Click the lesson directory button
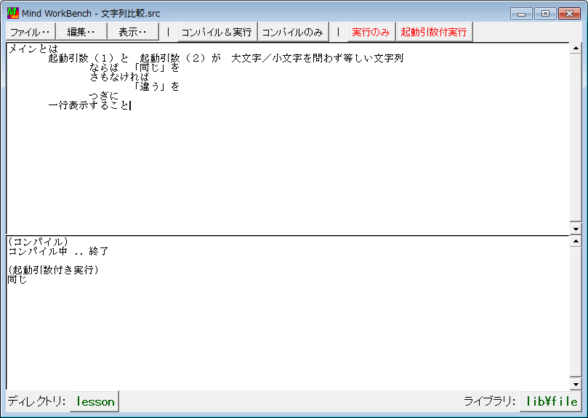The width and height of the screenshot is (588, 418). [x=95, y=401]
